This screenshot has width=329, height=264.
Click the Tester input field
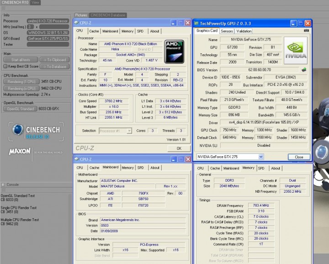[47, 44]
